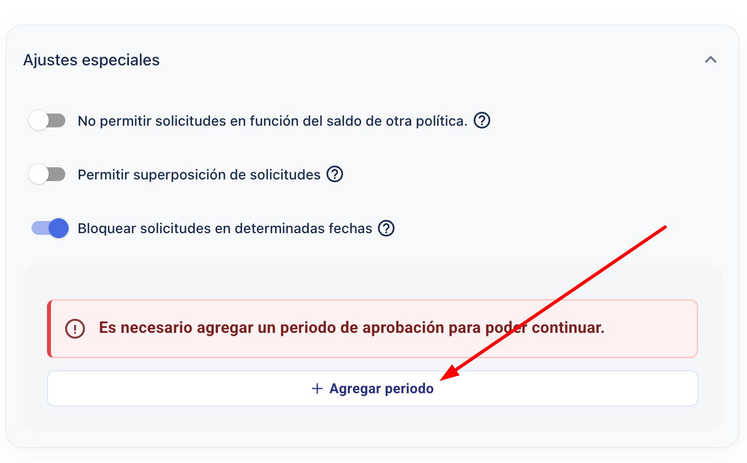Click "Bloquear solicitudes en determinadas fechas" label
Screen dimensions: 747x463
tap(225, 229)
